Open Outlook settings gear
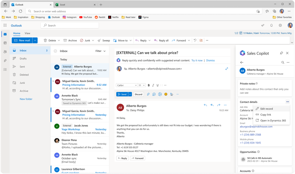Screen dimensions: 295x174 tap(280, 25)
